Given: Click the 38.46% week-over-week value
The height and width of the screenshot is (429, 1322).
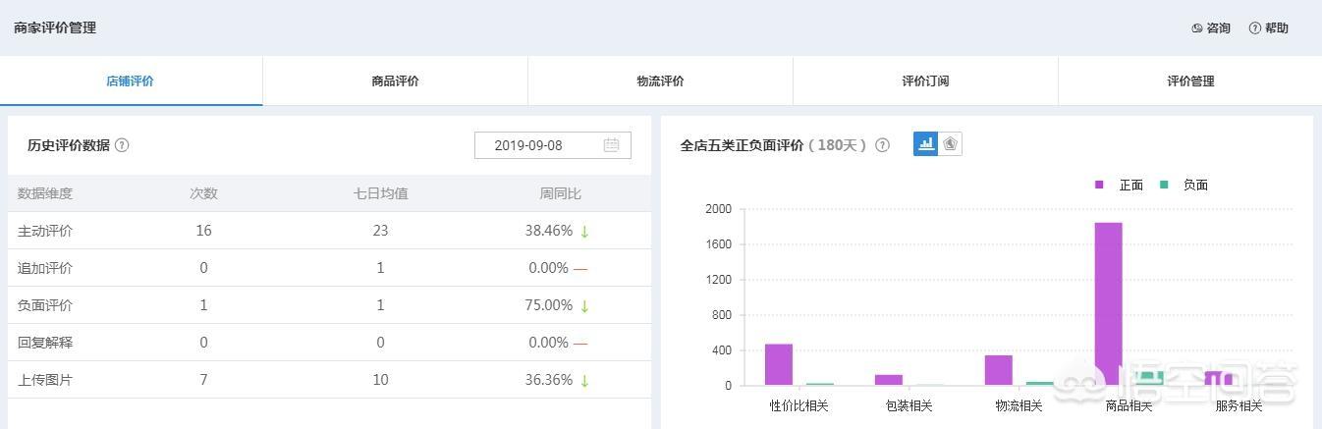Looking at the screenshot, I should point(549,231).
